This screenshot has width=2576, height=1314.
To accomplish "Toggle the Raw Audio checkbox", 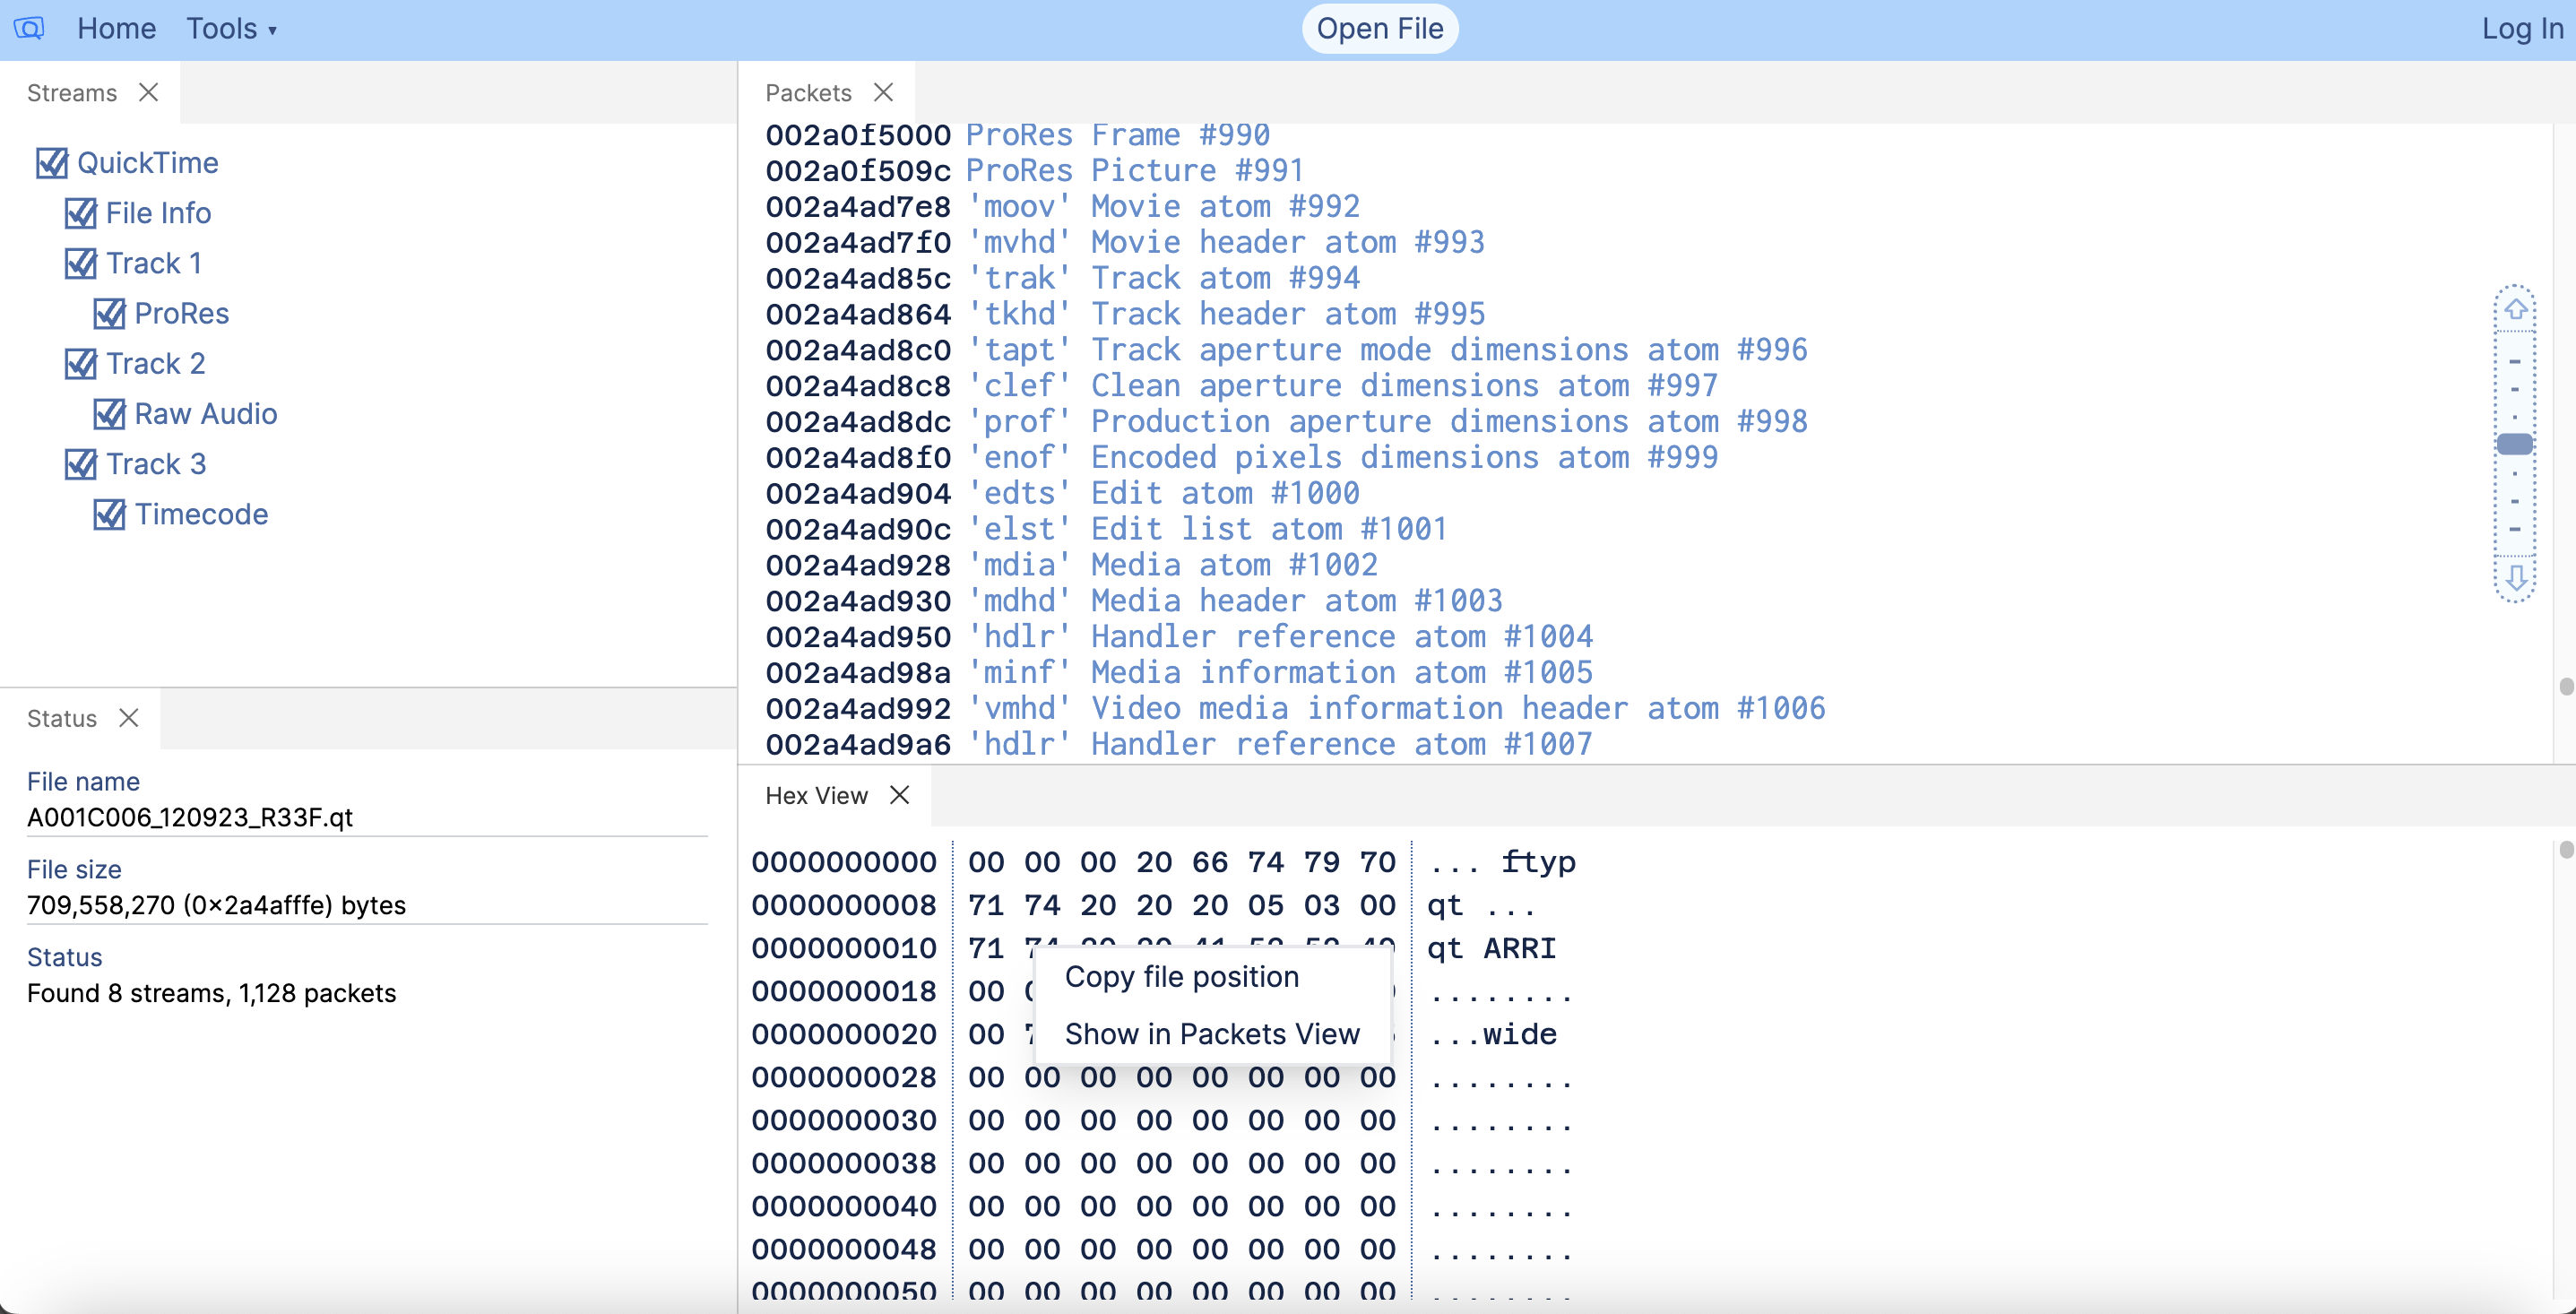I will [x=111, y=414].
